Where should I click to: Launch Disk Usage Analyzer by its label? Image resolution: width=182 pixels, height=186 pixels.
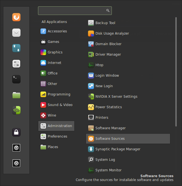[x=112, y=33]
